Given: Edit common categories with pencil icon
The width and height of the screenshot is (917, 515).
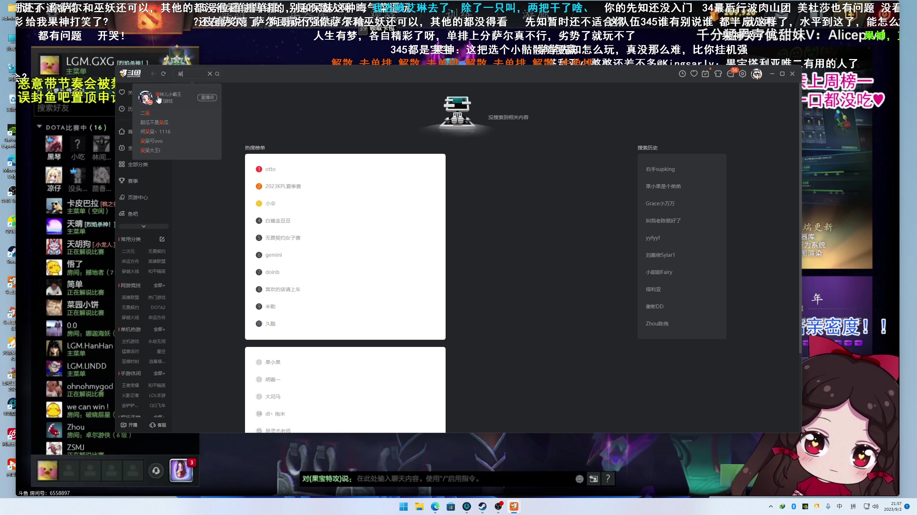Looking at the screenshot, I should coord(162,239).
